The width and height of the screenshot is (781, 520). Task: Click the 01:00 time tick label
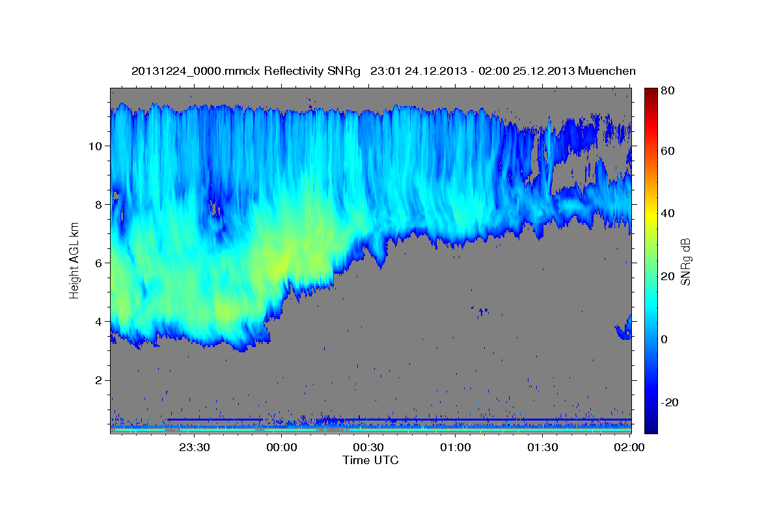click(x=456, y=448)
